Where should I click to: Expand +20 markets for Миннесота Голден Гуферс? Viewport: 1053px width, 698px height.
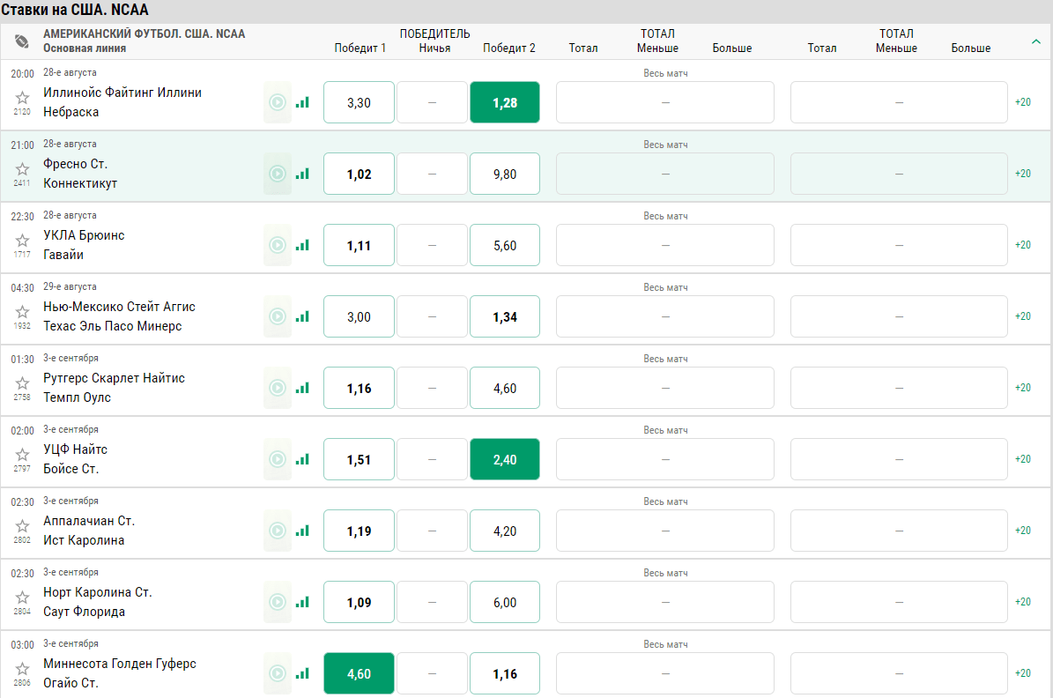tap(1023, 673)
